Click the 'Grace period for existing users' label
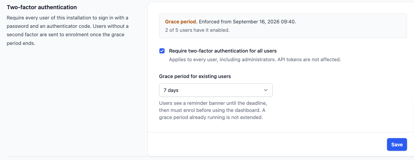Screen dimensions: 414x160 [x=195, y=76]
